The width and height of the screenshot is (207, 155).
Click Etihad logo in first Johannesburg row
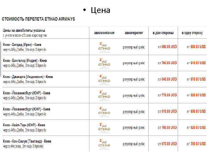coord(104,95)
